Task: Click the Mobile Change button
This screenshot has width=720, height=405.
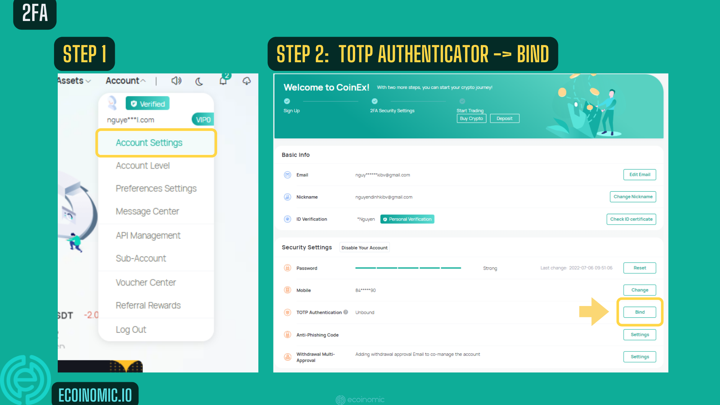Action: click(x=640, y=290)
